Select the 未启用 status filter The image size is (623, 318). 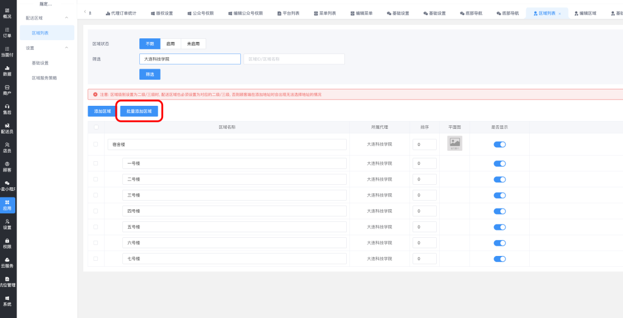pyautogui.click(x=193, y=44)
